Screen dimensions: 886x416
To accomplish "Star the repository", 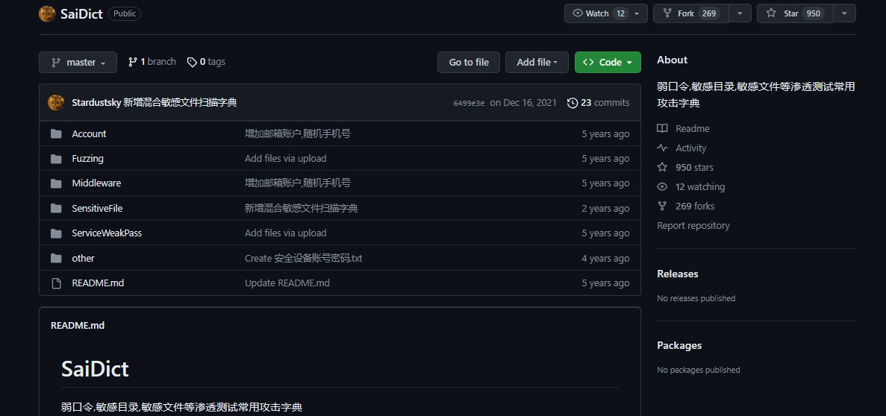I will tap(795, 13).
